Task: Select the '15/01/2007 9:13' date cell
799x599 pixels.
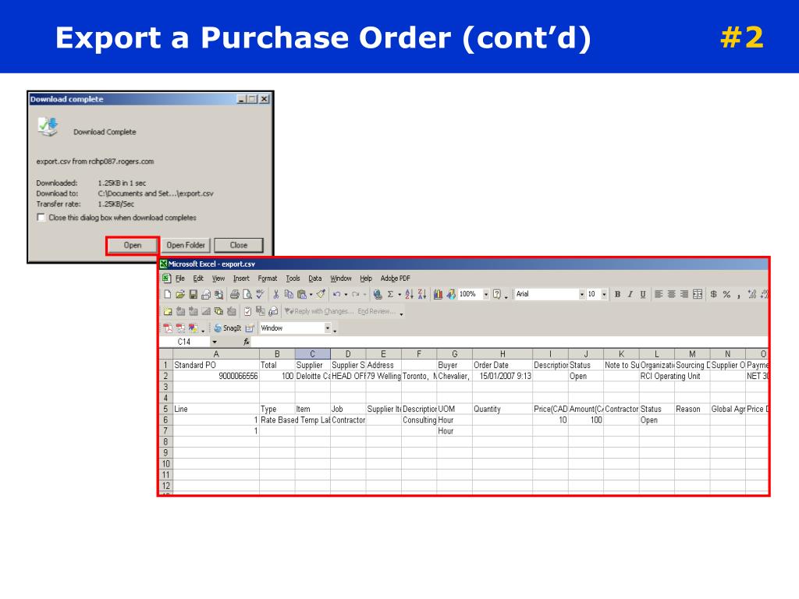Action: [x=502, y=376]
